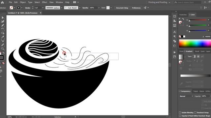211x118 pixels.
Task: Open the Object menu
Action: click(x=23, y=2)
